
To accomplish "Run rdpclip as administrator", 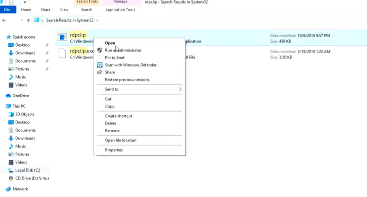I will tap(123, 50).
